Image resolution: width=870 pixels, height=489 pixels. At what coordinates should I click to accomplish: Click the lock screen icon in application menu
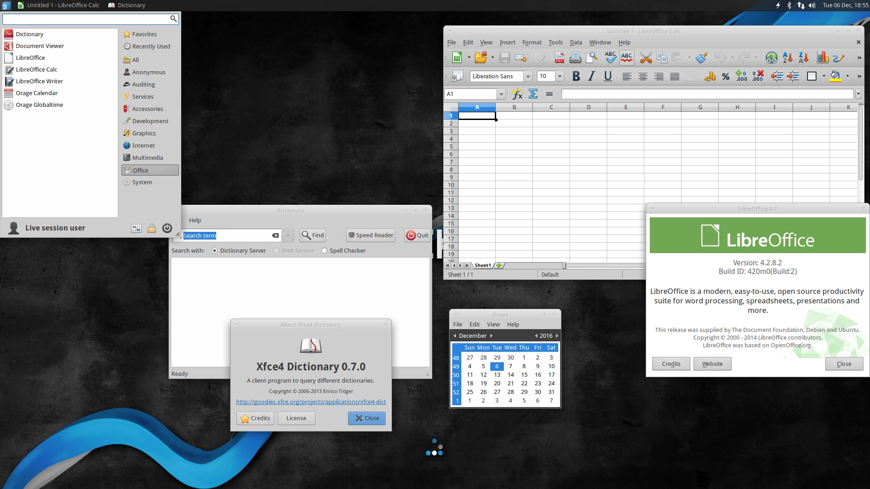click(x=152, y=228)
